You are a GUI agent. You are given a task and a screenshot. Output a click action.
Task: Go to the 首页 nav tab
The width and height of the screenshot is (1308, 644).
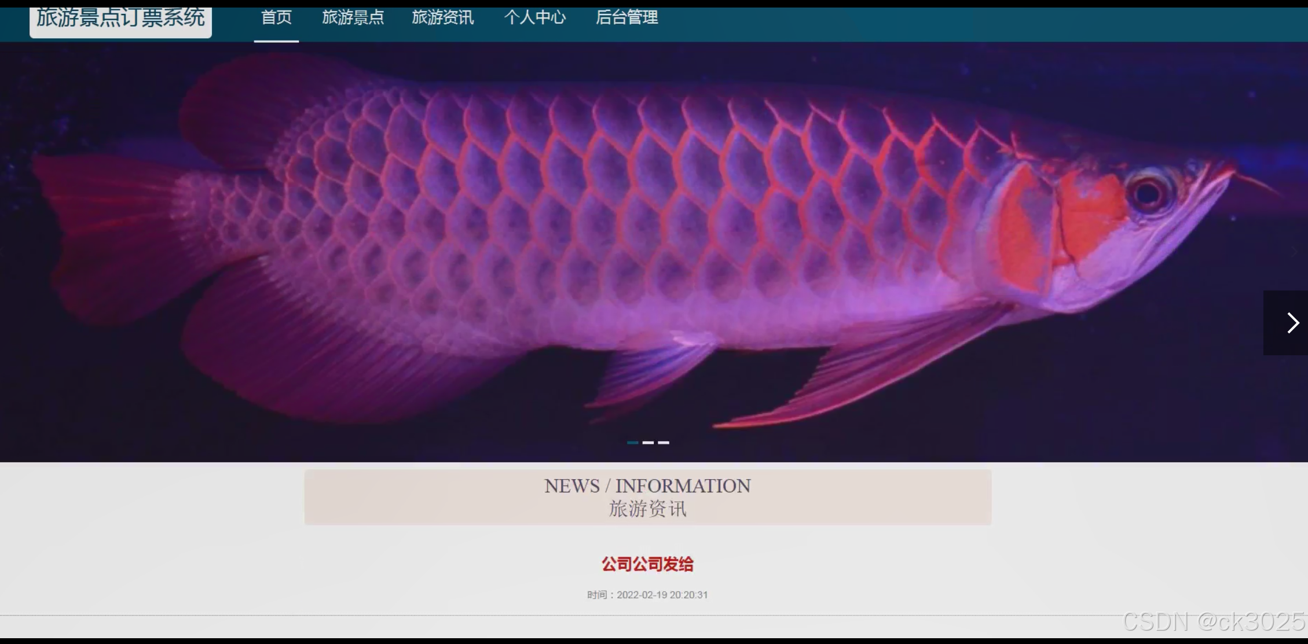coord(276,18)
